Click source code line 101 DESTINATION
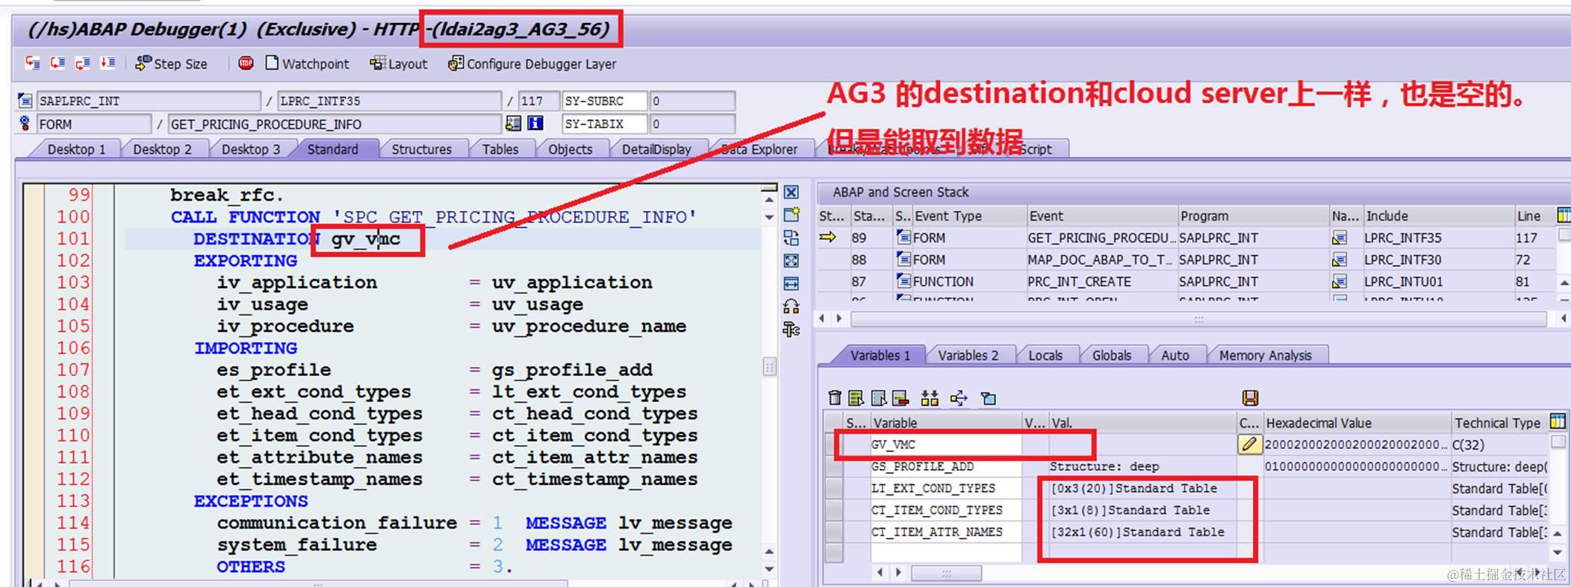The image size is (1571, 587). coord(442,239)
